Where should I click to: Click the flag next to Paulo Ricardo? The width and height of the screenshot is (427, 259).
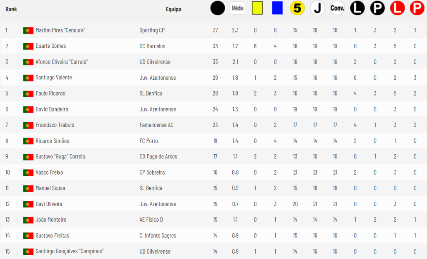pos(28,94)
